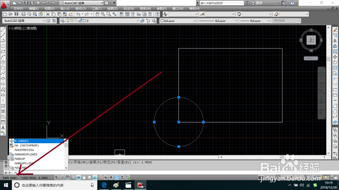Toggle Grid Display in status bar
Image resolution: width=339 pixels, height=190 pixels.
[x=67, y=177]
